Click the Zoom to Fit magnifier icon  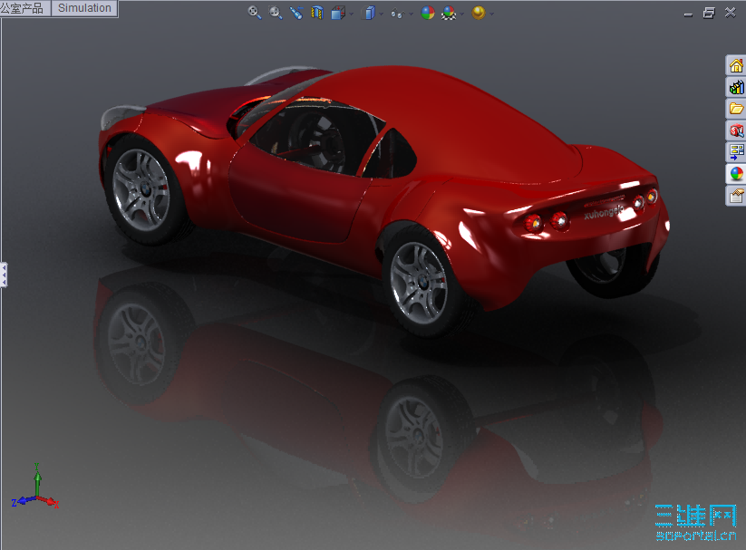tap(255, 13)
